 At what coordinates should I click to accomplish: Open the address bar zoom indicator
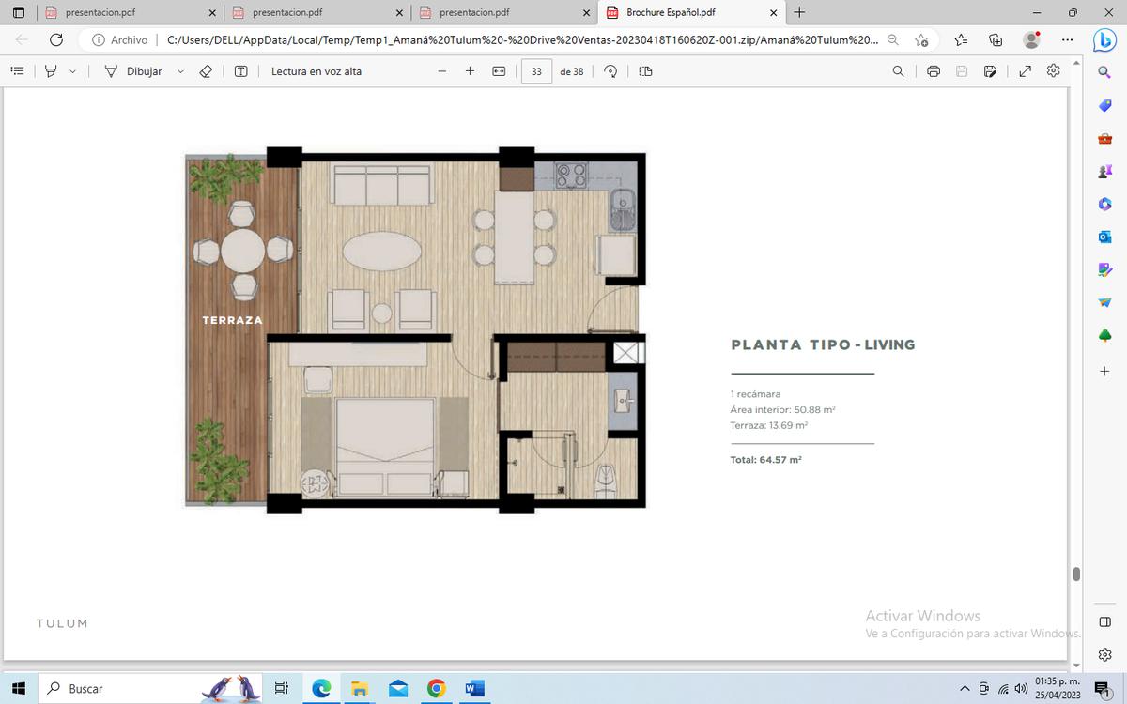point(893,39)
